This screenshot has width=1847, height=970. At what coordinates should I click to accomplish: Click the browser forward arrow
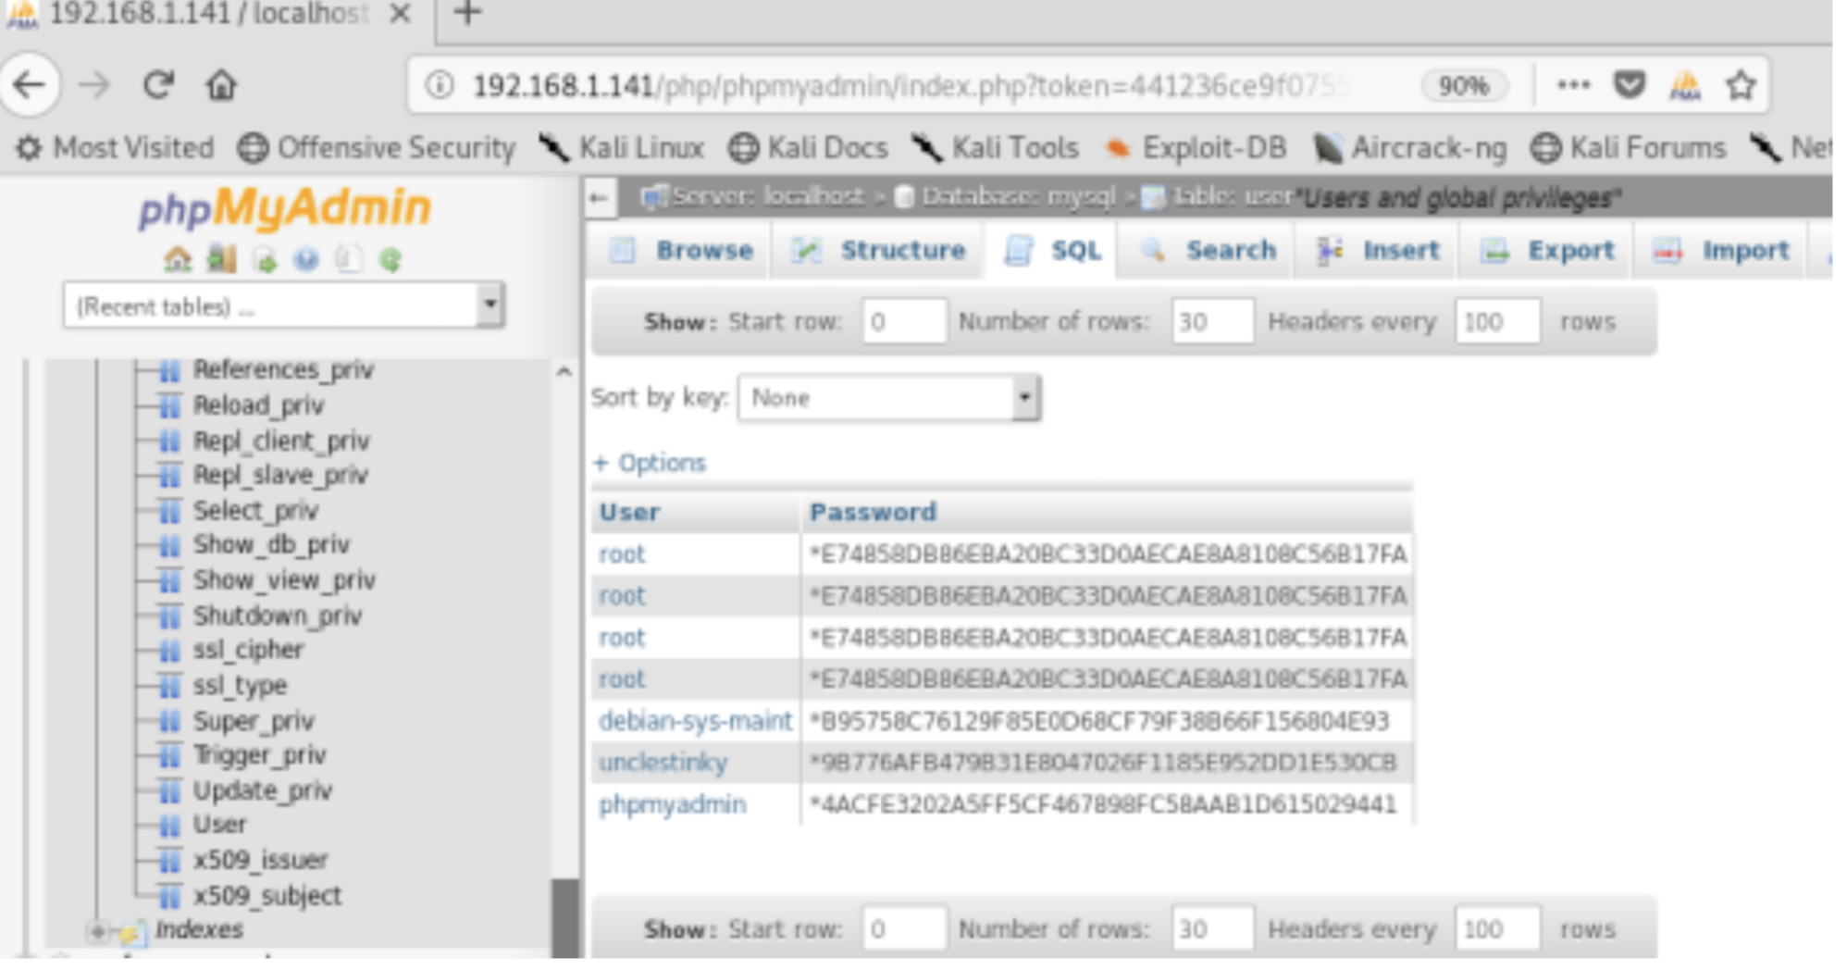point(94,85)
